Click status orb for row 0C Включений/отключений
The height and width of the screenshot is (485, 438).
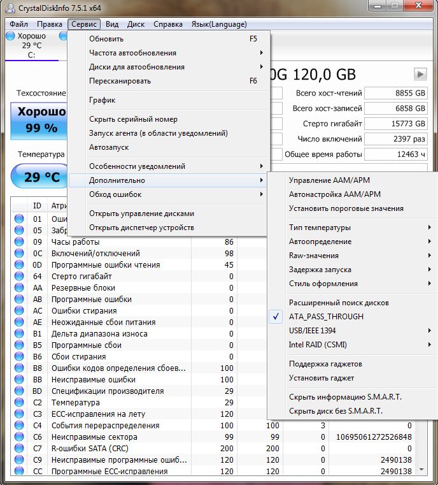pos(19,253)
